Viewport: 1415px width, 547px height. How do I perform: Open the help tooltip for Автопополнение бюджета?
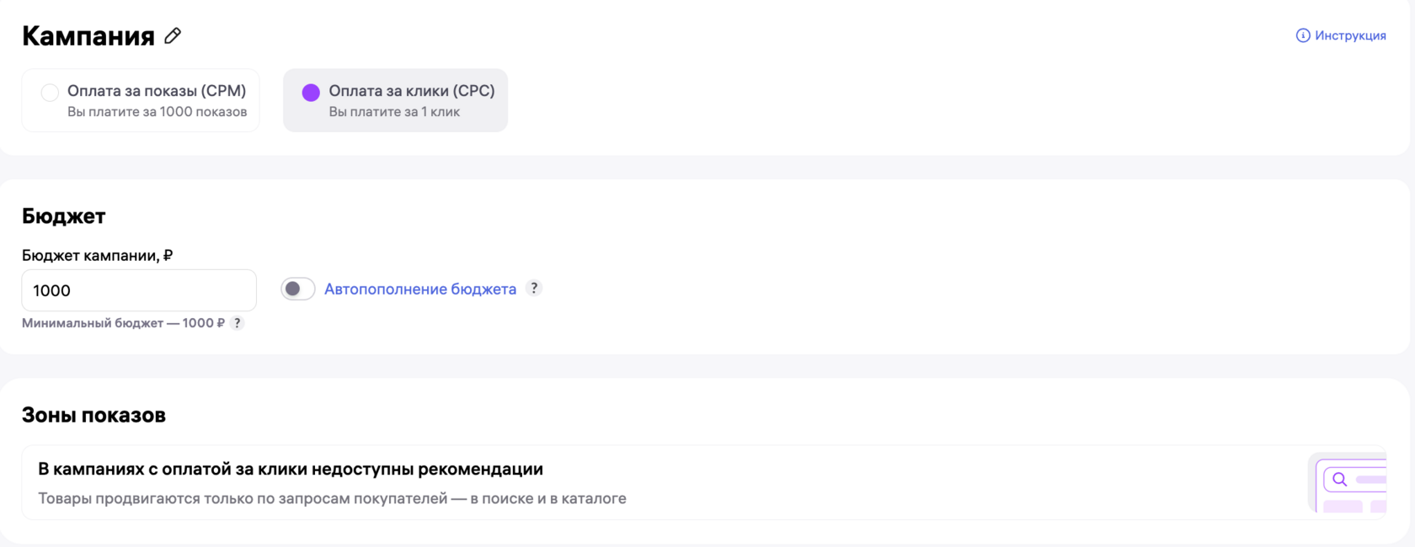click(534, 289)
